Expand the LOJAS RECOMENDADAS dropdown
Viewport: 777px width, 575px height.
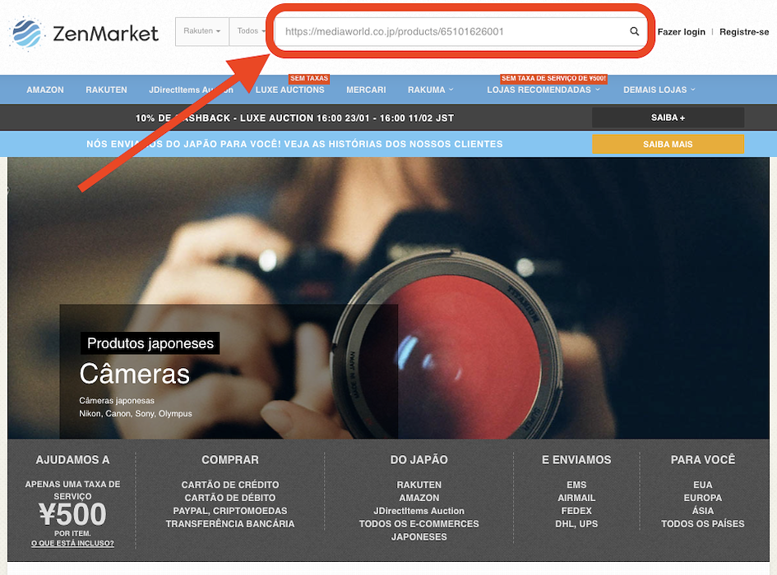pos(543,90)
